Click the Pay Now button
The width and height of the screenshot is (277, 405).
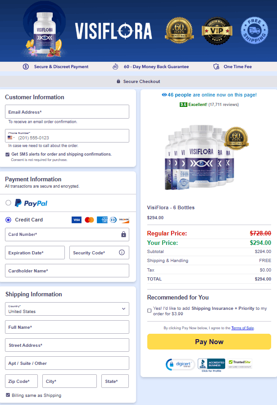(x=209, y=342)
